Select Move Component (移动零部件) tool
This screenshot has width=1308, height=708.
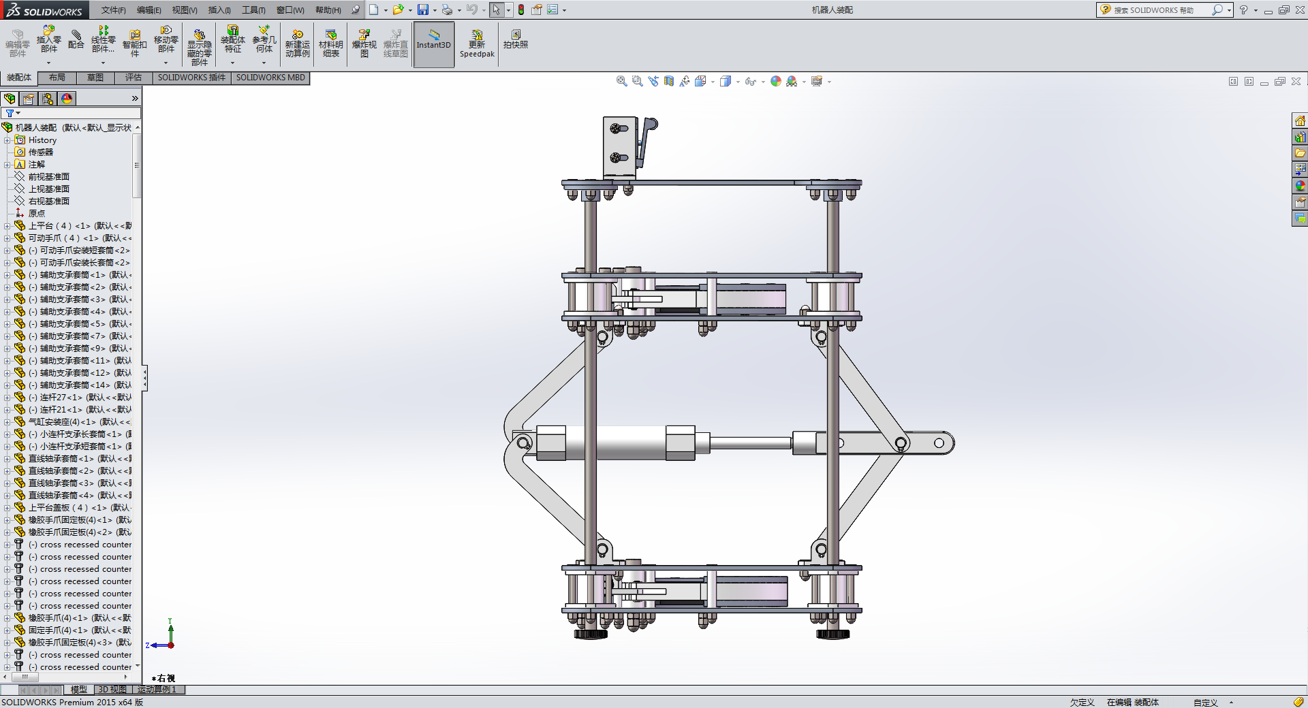[x=166, y=39]
